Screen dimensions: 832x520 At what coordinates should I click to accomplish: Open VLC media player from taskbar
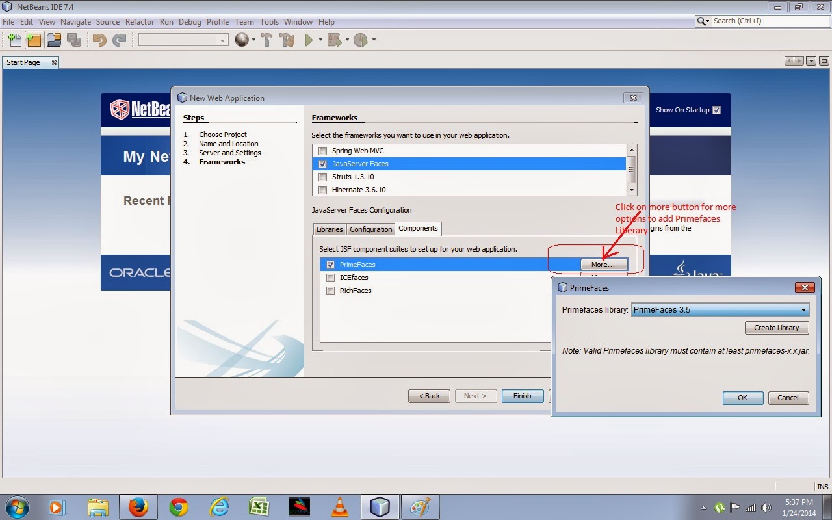(x=339, y=507)
